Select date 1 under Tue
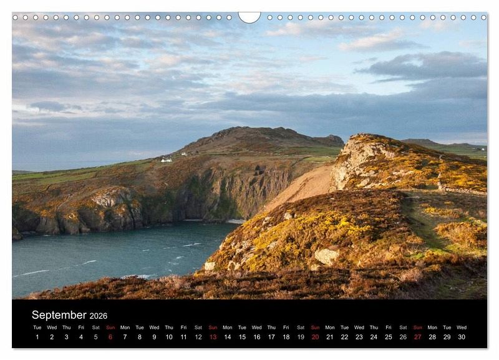The height and width of the screenshot is (360, 499). click(37, 337)
